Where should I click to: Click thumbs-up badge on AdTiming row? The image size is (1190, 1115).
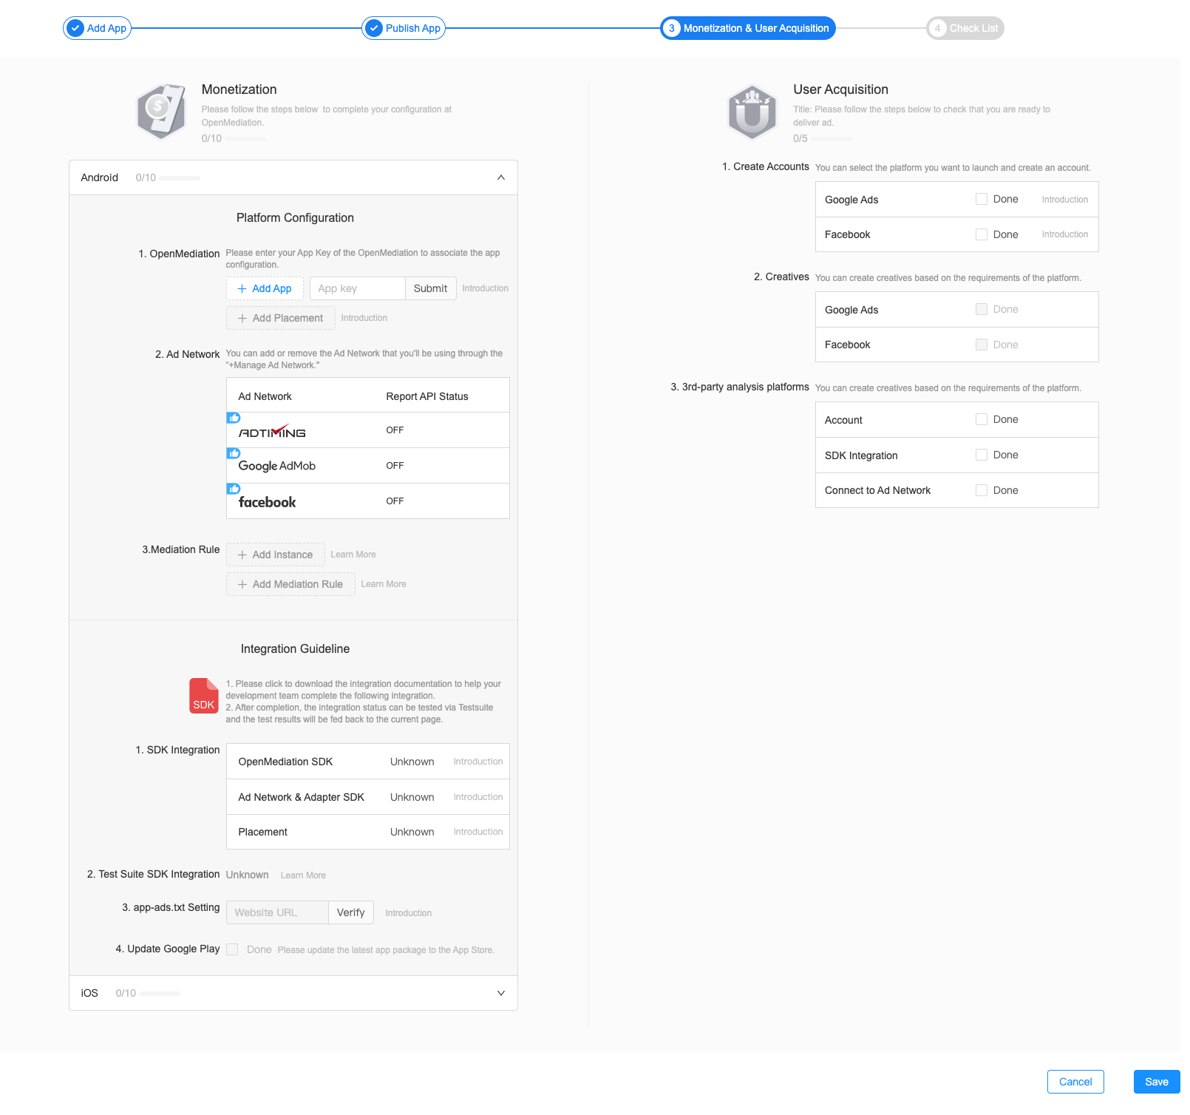(234, 418)
